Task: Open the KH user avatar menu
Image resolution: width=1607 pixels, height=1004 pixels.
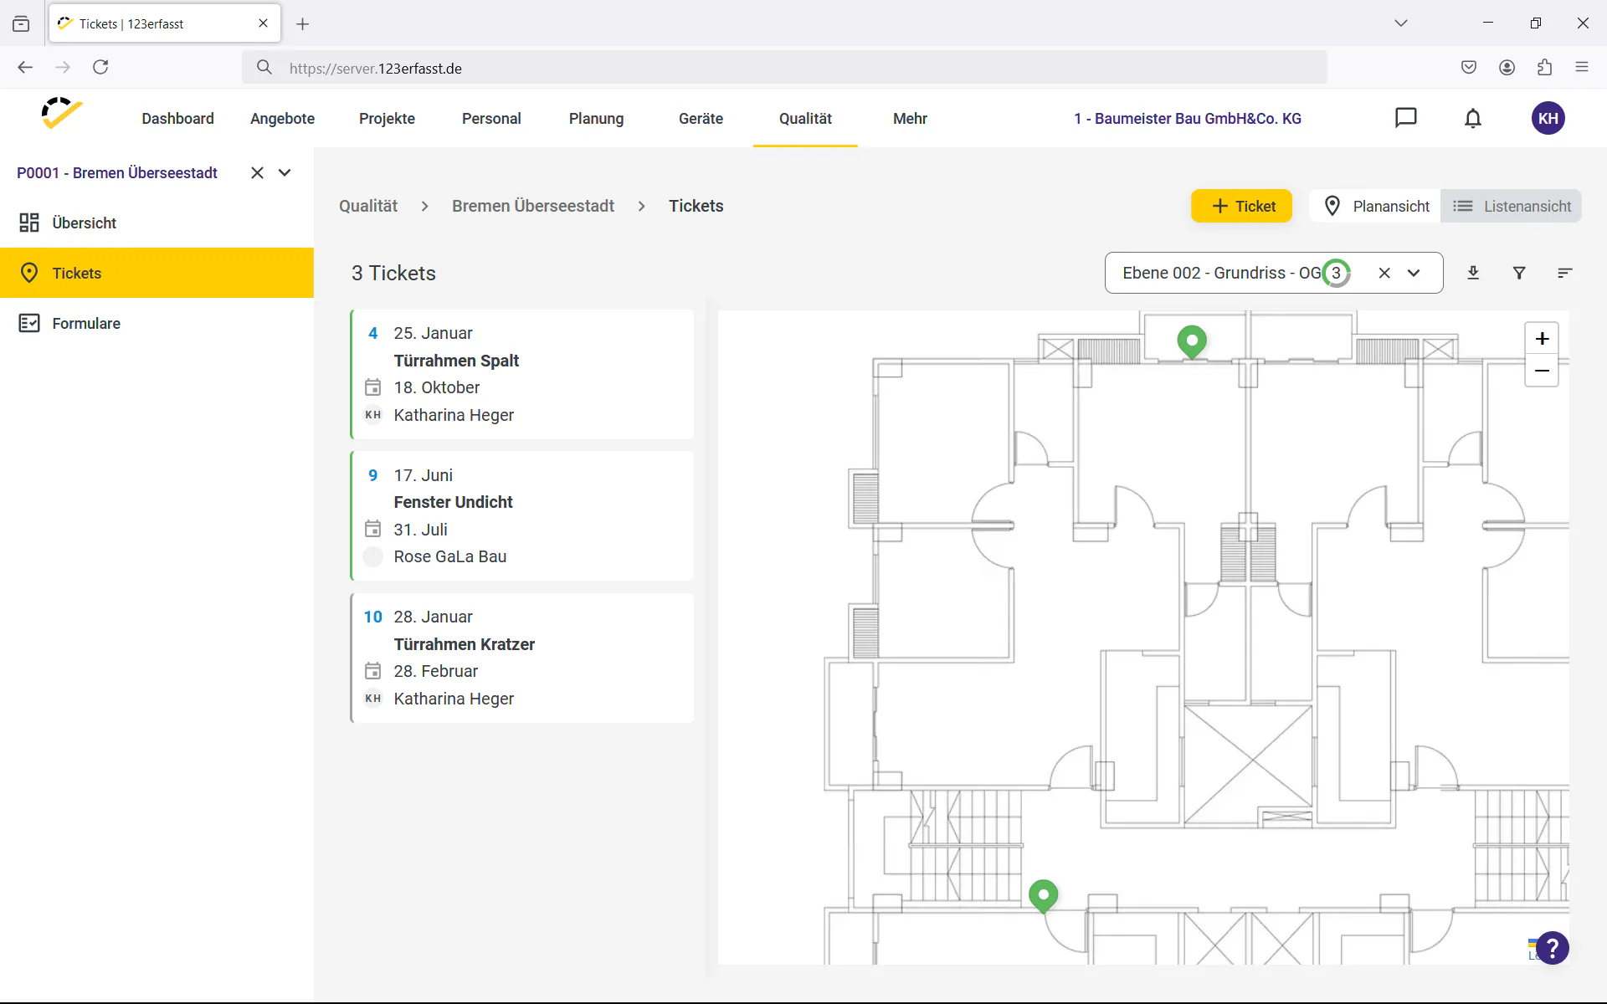Action: click(1548, 118)
